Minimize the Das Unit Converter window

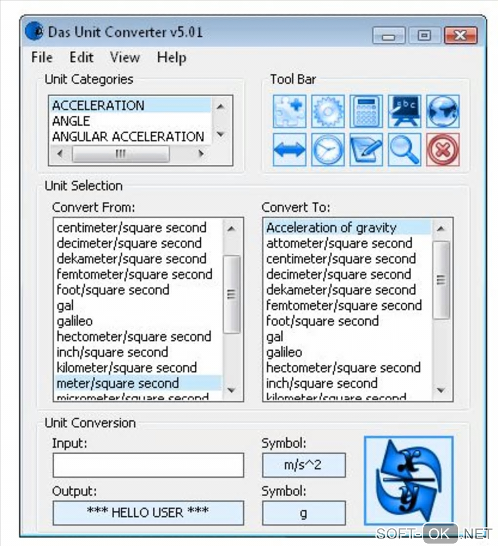coord(389,36)
